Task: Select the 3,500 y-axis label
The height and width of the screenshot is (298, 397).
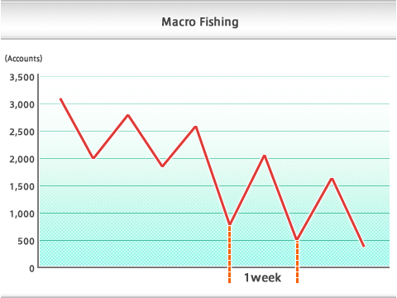Action: [22, 77]
